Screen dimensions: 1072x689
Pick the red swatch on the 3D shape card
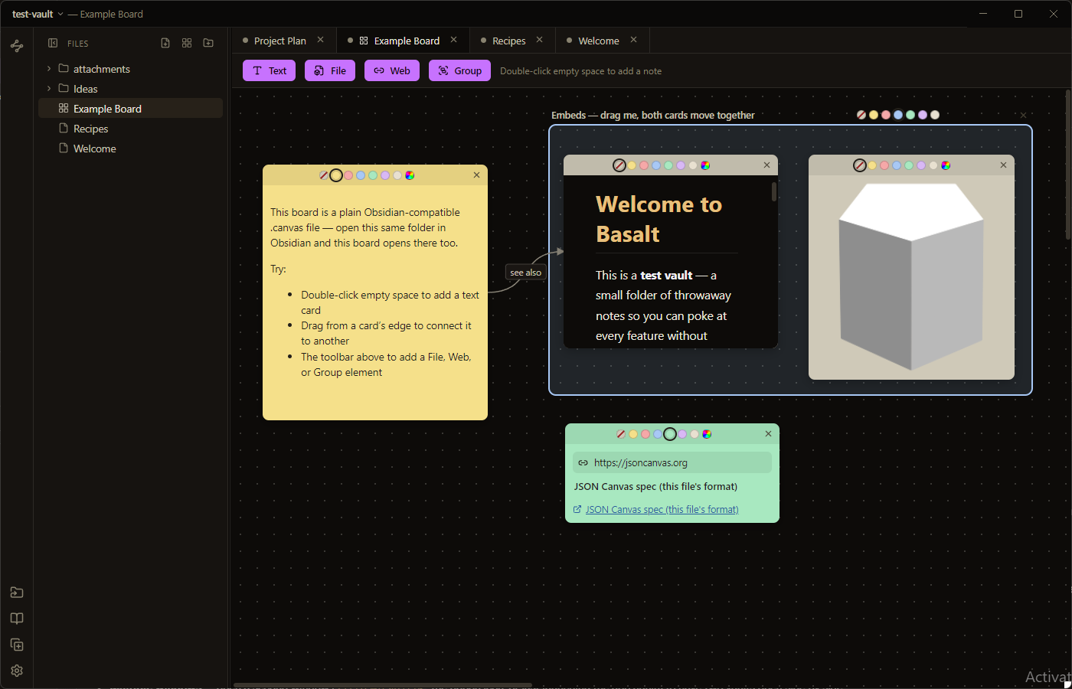click(x=884, y=165)
